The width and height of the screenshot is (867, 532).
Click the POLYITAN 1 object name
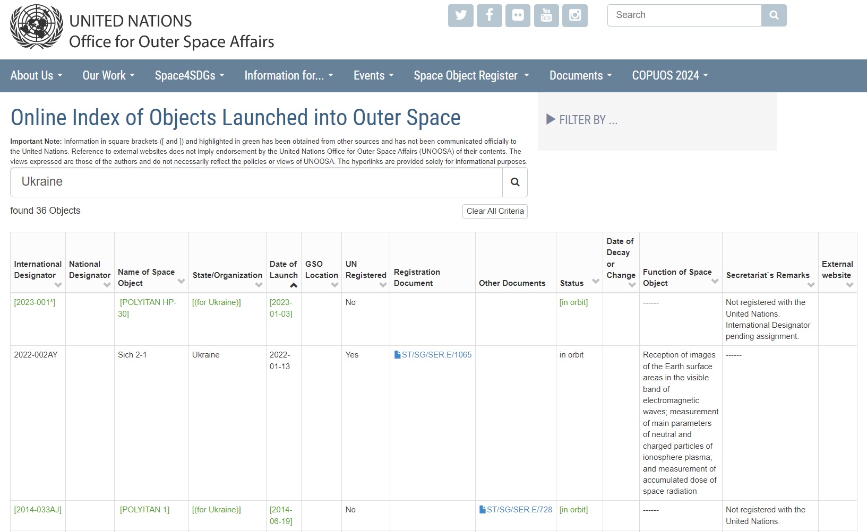[144, 510]
